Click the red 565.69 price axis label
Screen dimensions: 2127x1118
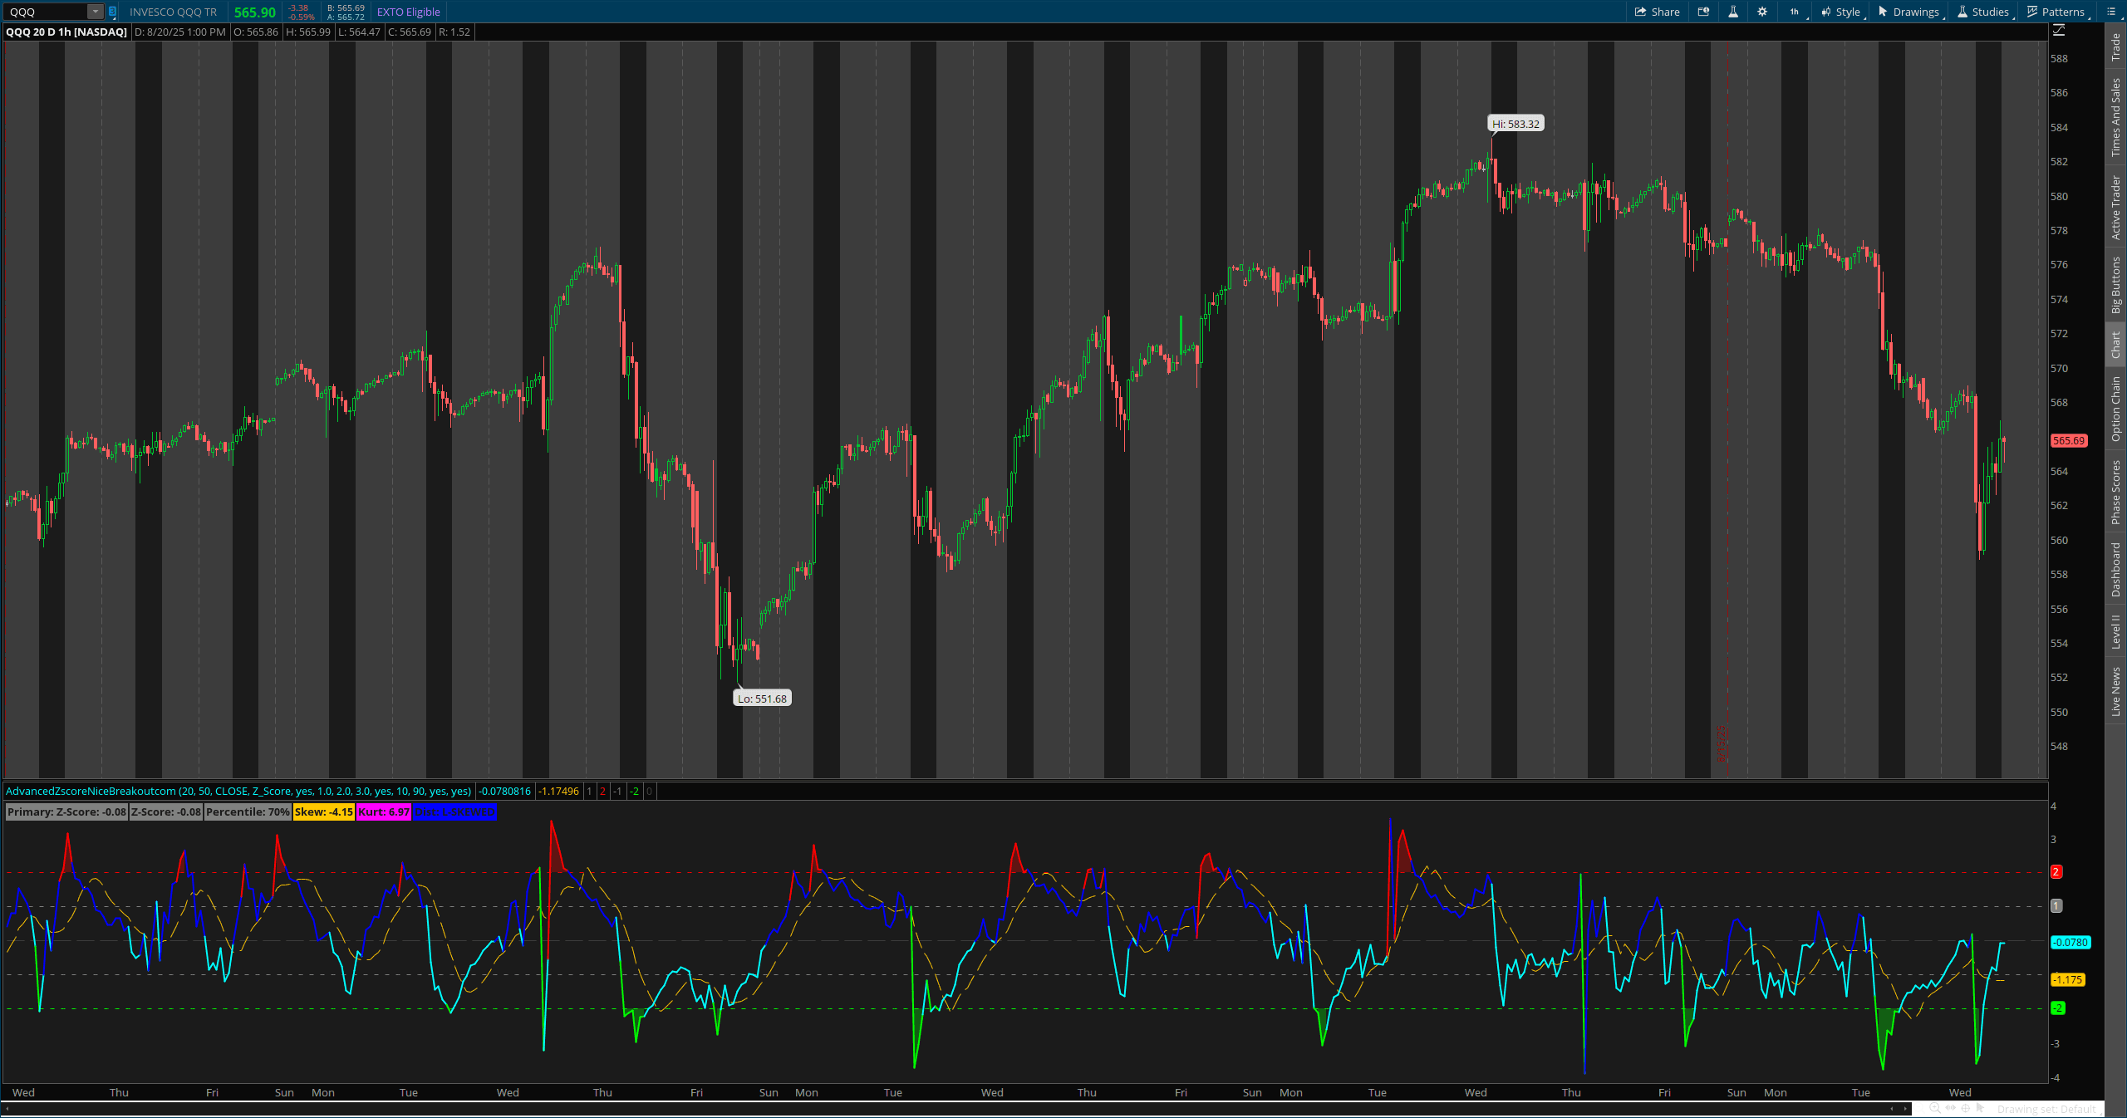coord(2068,441)
